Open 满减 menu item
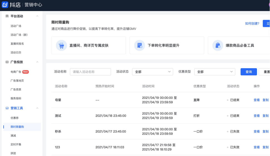270x156 pixels. [13, 135]
